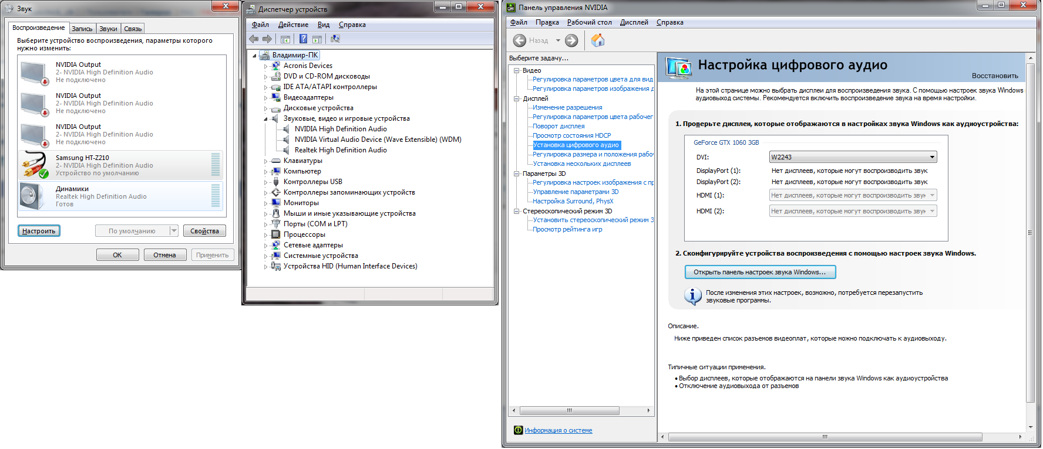Image resolution: width=1043 pixels, height=449 pixels.
Task: Open the Изменение разрешения link
Action: click(x=567, y=107)
